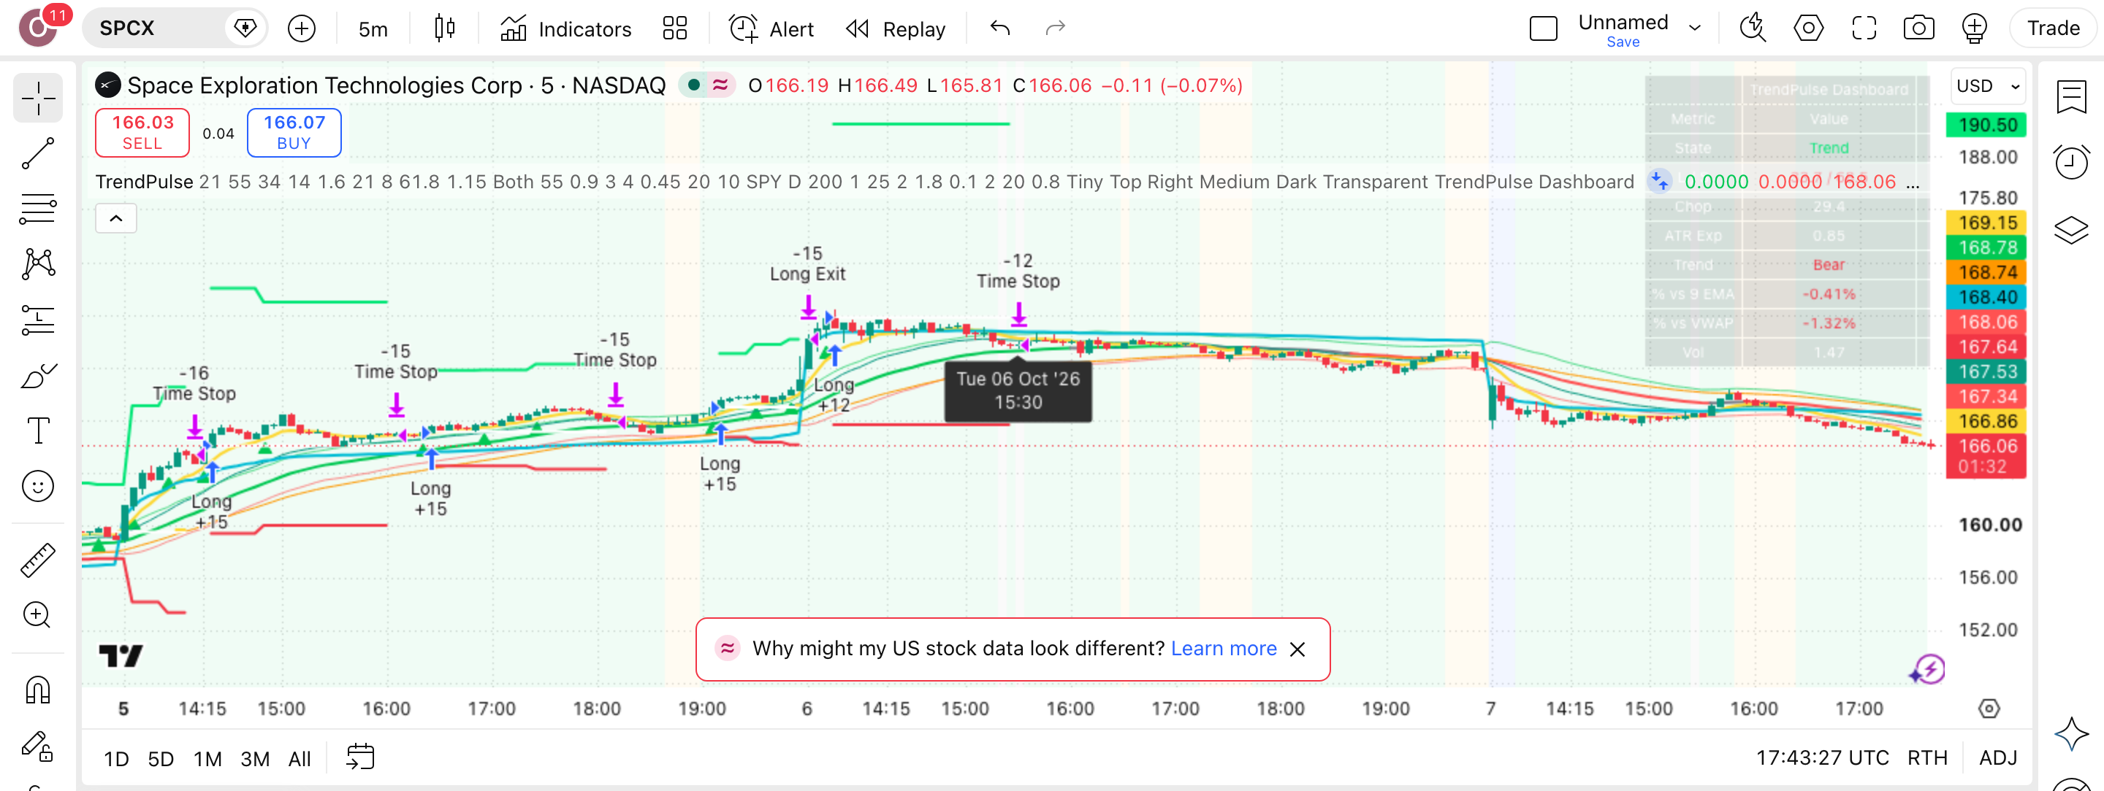The height and width of the screenshot is (791, 2104).
Task: Click the 168.40 cyan price label
Action: click(x=1986, y=297)
